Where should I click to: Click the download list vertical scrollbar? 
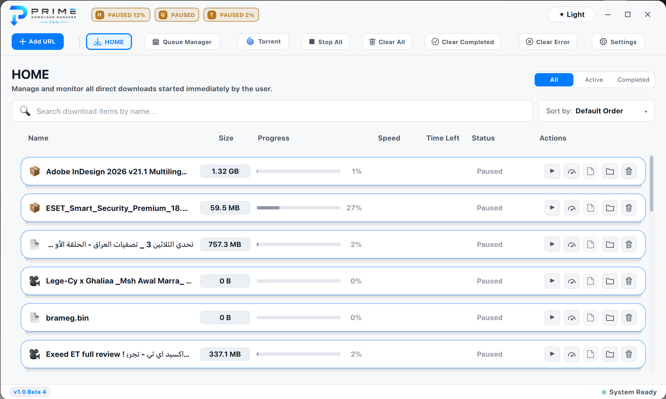651,183
